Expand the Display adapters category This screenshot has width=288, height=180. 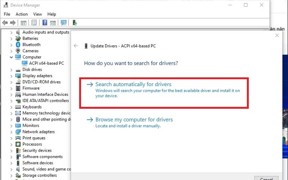[x=11, y=76]
